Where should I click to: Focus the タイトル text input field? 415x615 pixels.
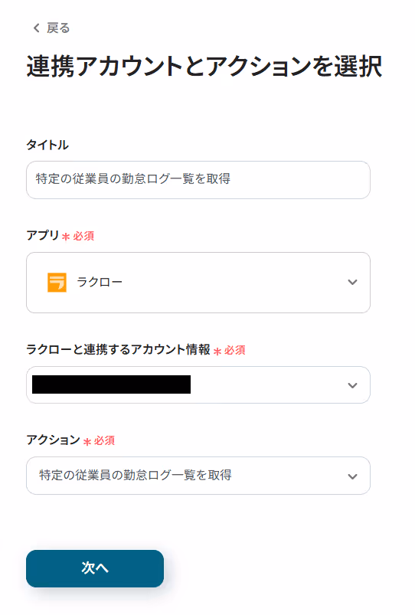click(x=198, y=180)
